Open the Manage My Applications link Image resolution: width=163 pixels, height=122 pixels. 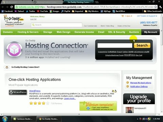[141, 83]
